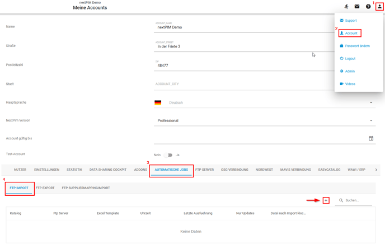The width and height of the screenshot is (385, 251).
Task: Click the ZIP field 48477
Action: 245,65
